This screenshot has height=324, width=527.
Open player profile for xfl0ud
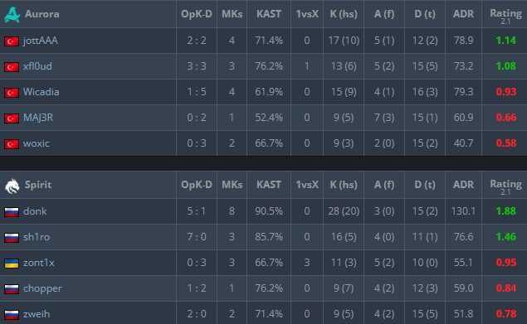37,66
